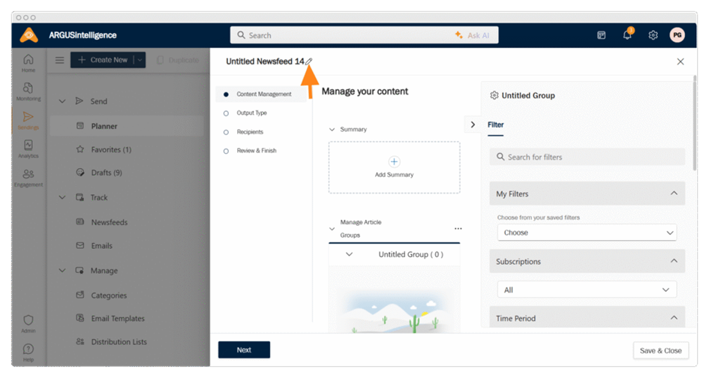The width and height of the screenshot is (709, 378).
Task: Open the article groups three-dot menu
Action: tap(458, 229)
